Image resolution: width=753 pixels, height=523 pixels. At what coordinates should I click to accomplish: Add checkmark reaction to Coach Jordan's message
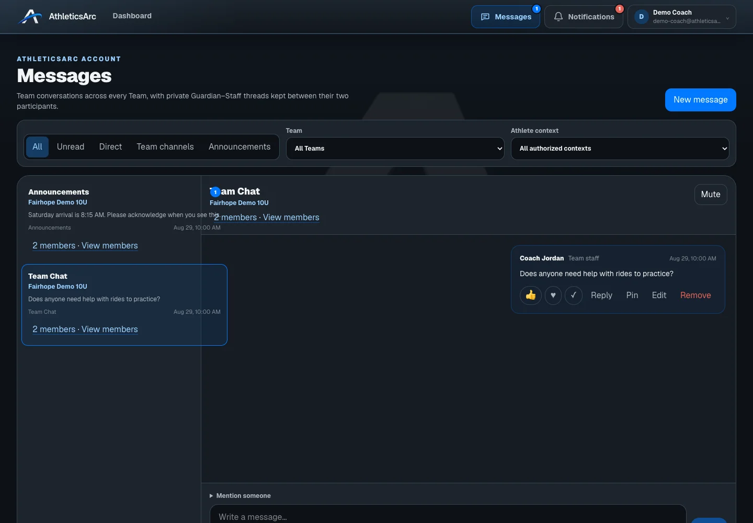(574, 295)
